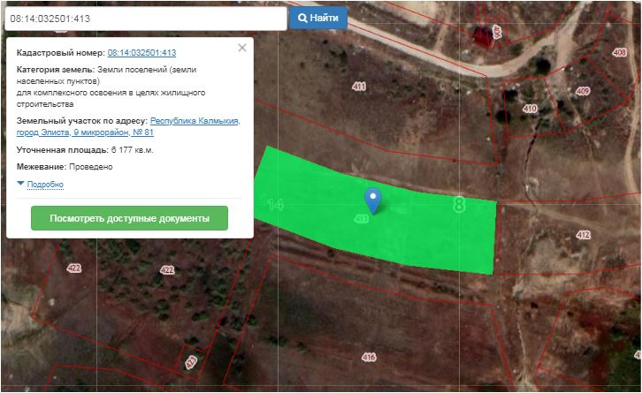Select parcel label 409 on map
Image resolution: width=642 pixels, height=393 pixels.
click(x=582, y=91)
